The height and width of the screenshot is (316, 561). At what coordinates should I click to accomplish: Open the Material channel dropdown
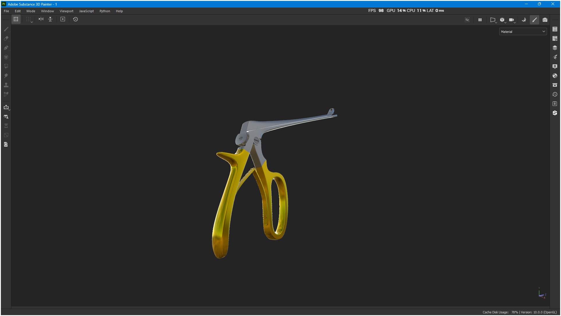tap(523, 31)
